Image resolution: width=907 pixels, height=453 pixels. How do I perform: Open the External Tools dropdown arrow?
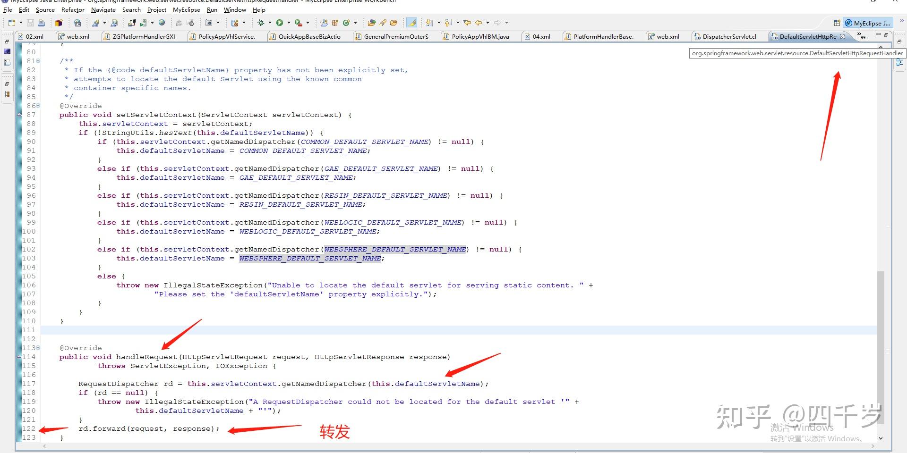point(308,23)
